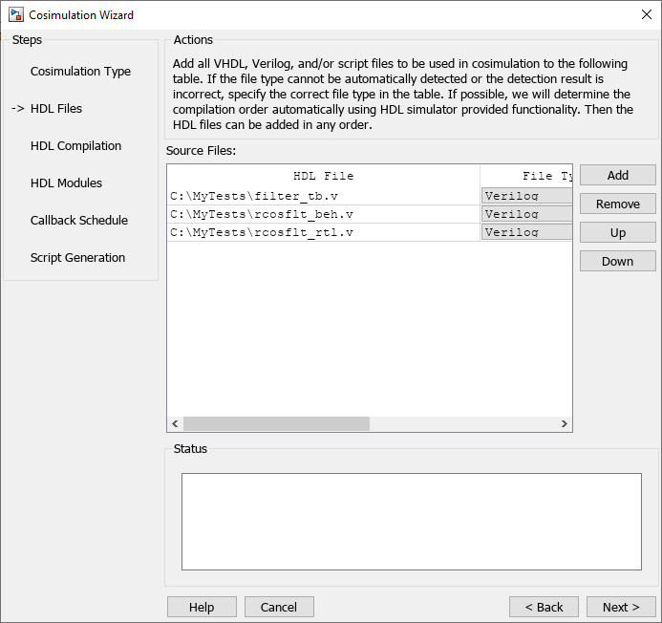Go back with the < Back button

tap(544, 607)
